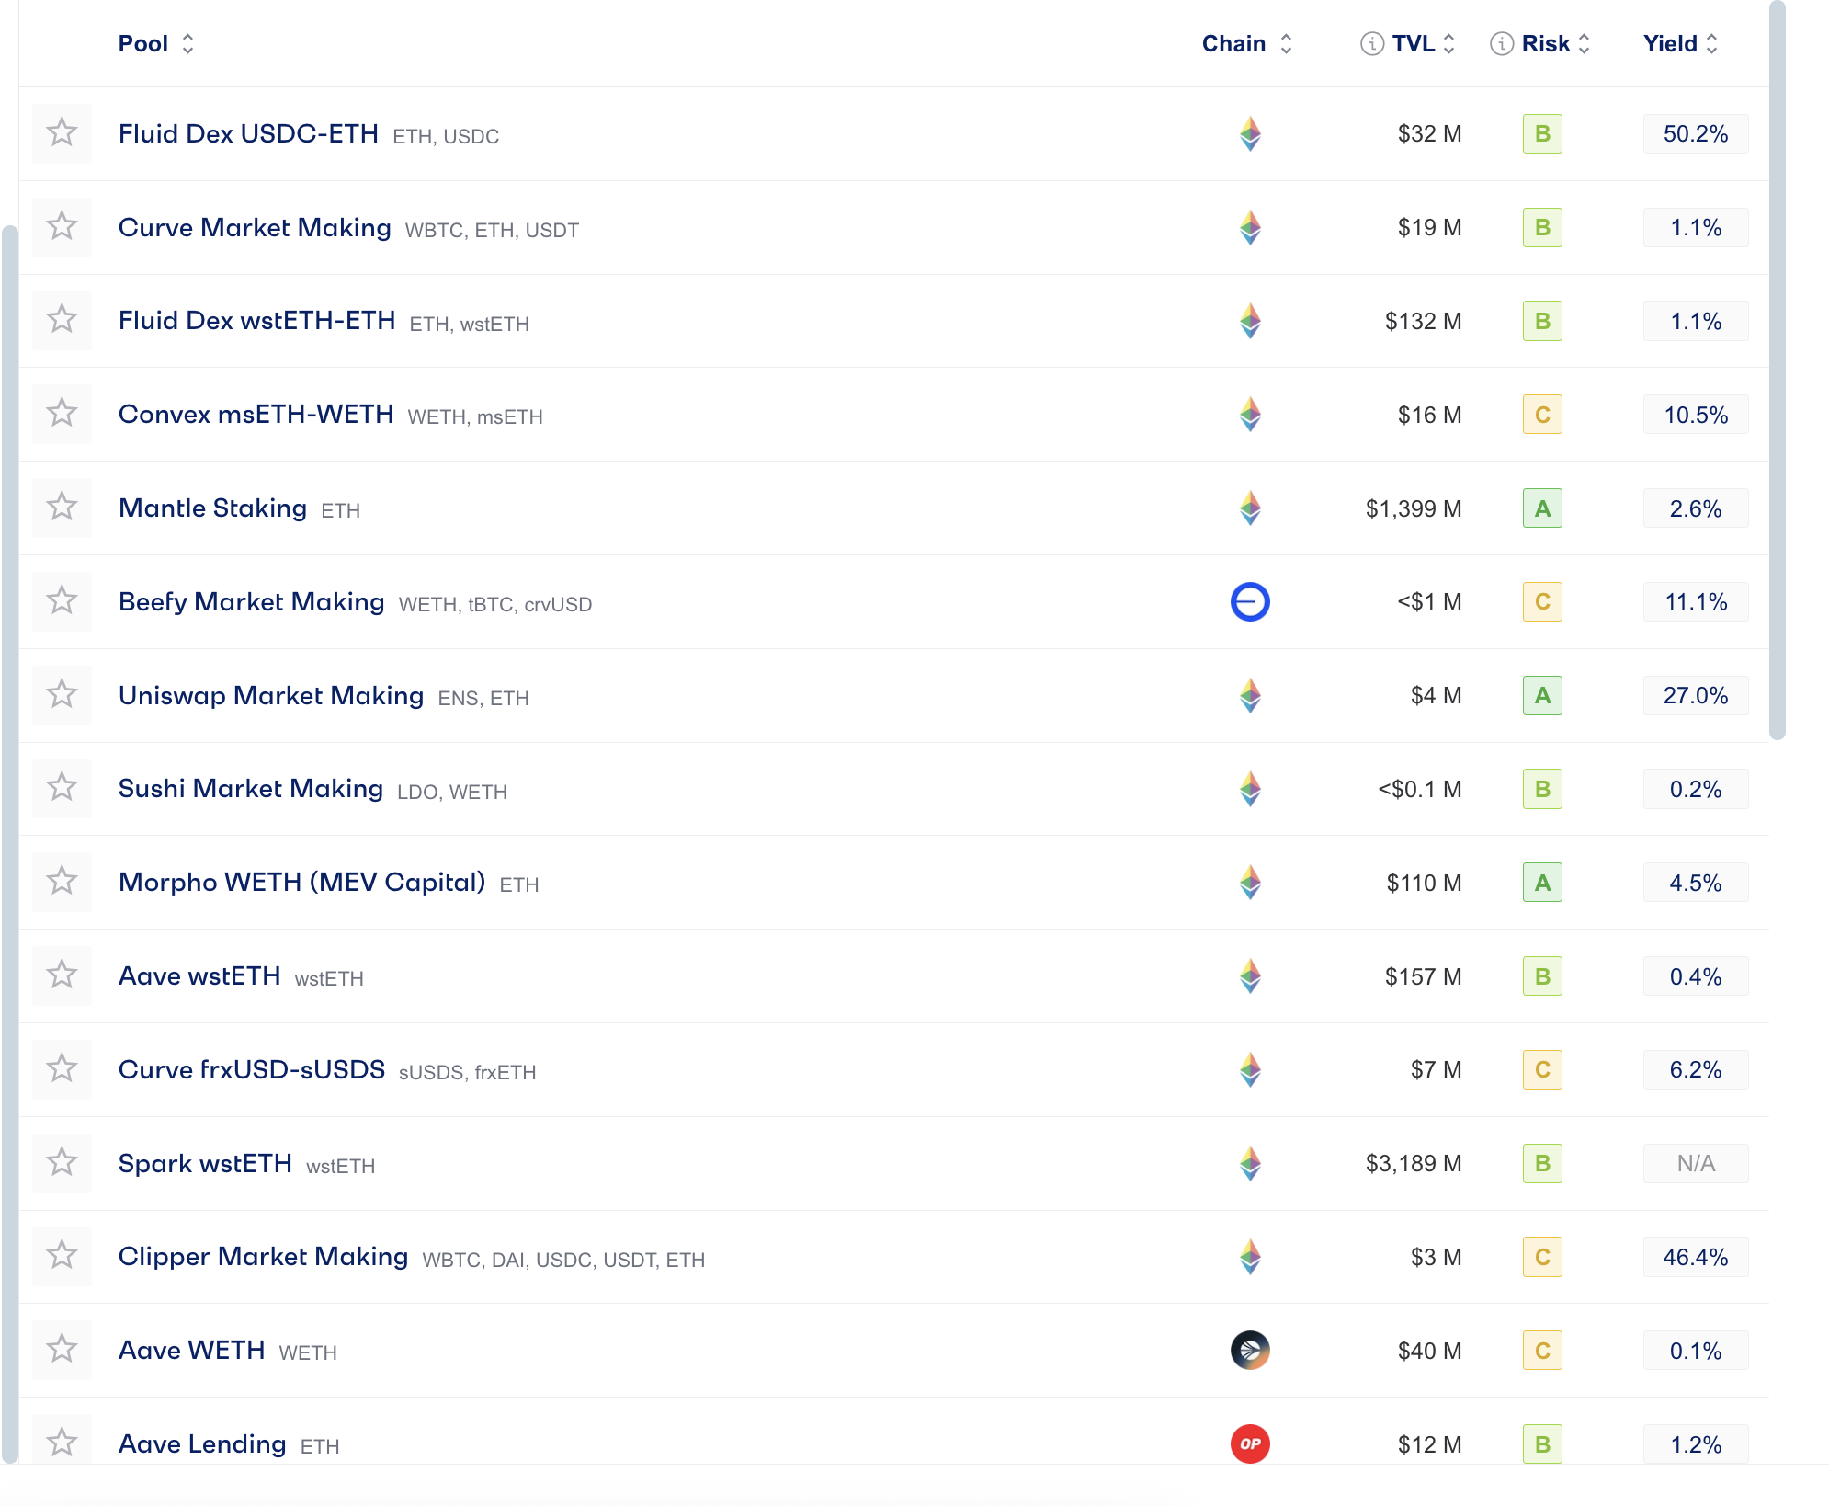Screen dimensions: 1829x1506
Task: Click risk badge A for Uniswap Market Making
Action: tap(1542, 696)
